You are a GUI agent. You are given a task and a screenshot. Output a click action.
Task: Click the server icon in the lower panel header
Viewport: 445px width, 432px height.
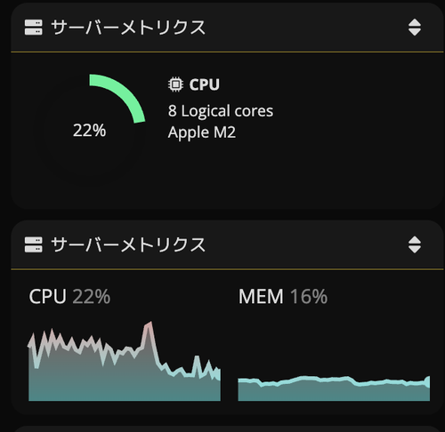33,244
